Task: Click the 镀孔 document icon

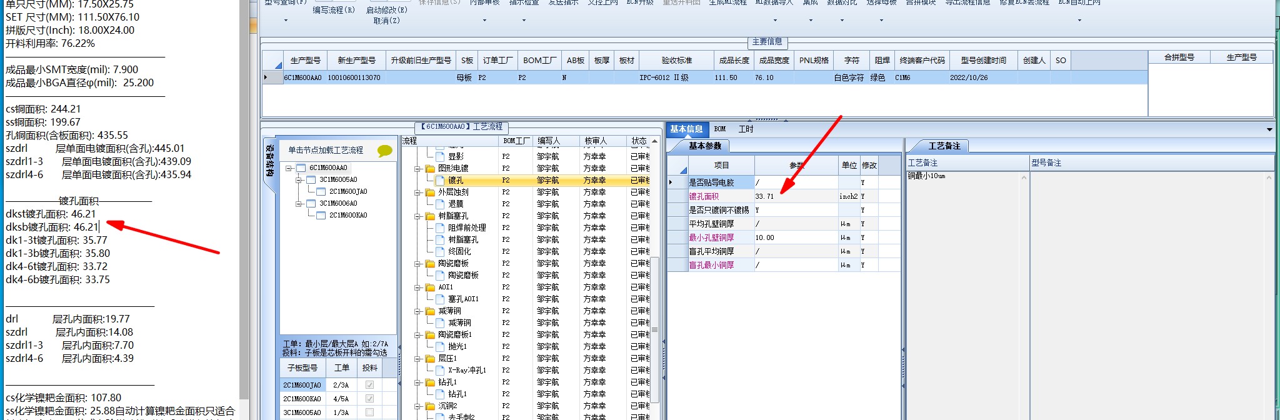Action: pos(440,180)
